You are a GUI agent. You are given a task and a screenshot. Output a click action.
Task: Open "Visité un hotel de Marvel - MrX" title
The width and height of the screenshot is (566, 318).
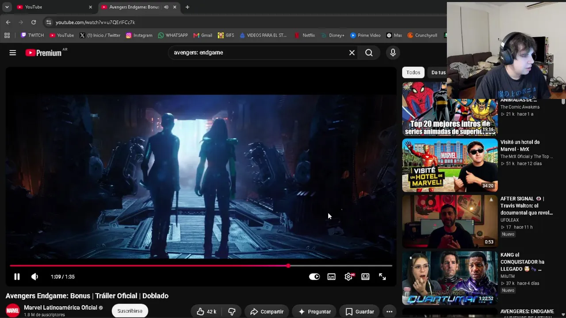coord(520,146)
